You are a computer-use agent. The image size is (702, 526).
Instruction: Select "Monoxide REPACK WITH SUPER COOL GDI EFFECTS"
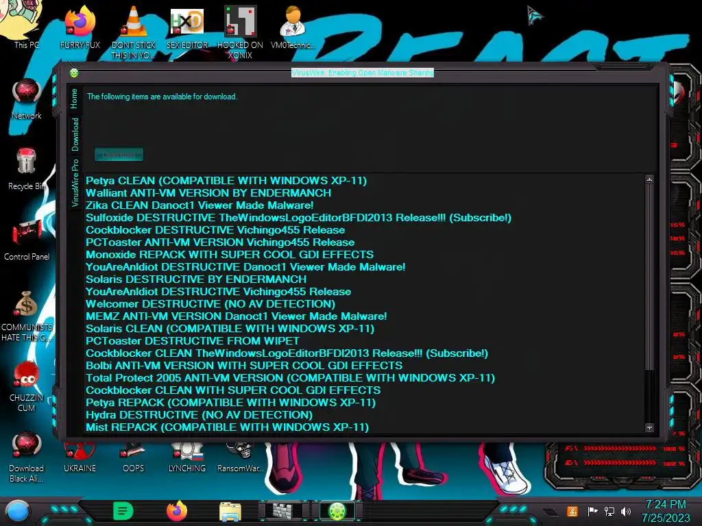point(230,255)
